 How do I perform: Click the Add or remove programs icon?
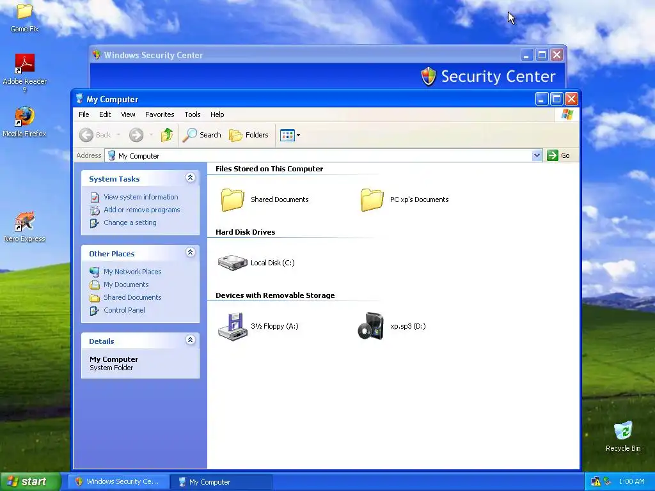tap(95, 210)
